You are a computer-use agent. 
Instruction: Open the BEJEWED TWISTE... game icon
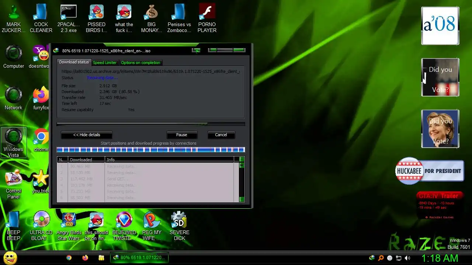124,226
